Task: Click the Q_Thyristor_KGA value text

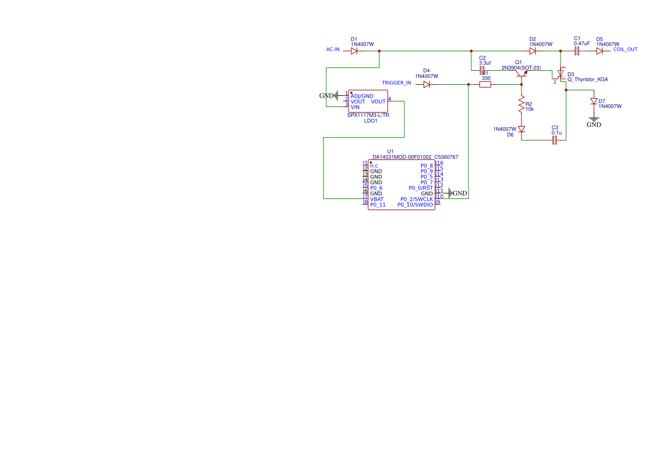Action: [587, 79]
